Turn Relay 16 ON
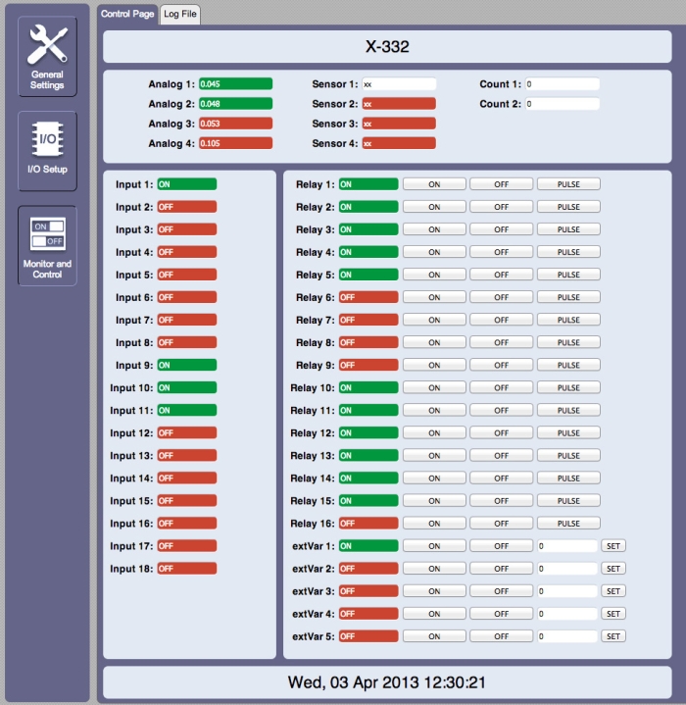 434,524
